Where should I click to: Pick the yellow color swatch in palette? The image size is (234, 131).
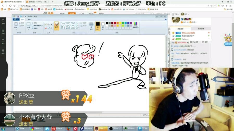pos(120,23)
